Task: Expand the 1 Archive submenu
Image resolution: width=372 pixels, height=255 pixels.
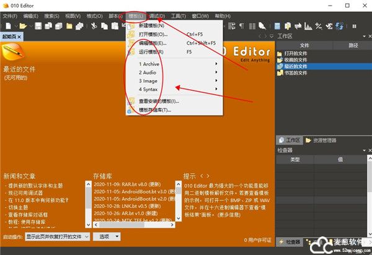Action: (x=216, y=64)
